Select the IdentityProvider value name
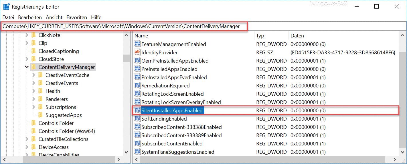This screenshot has height=164, width=407. coord(159,53)
